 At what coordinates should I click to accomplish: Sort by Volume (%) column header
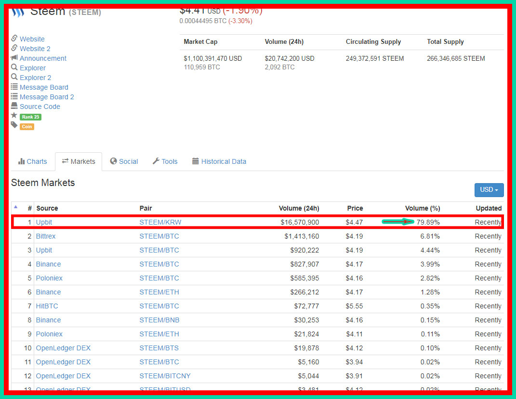pyautogui.click(x=422, y=208)
